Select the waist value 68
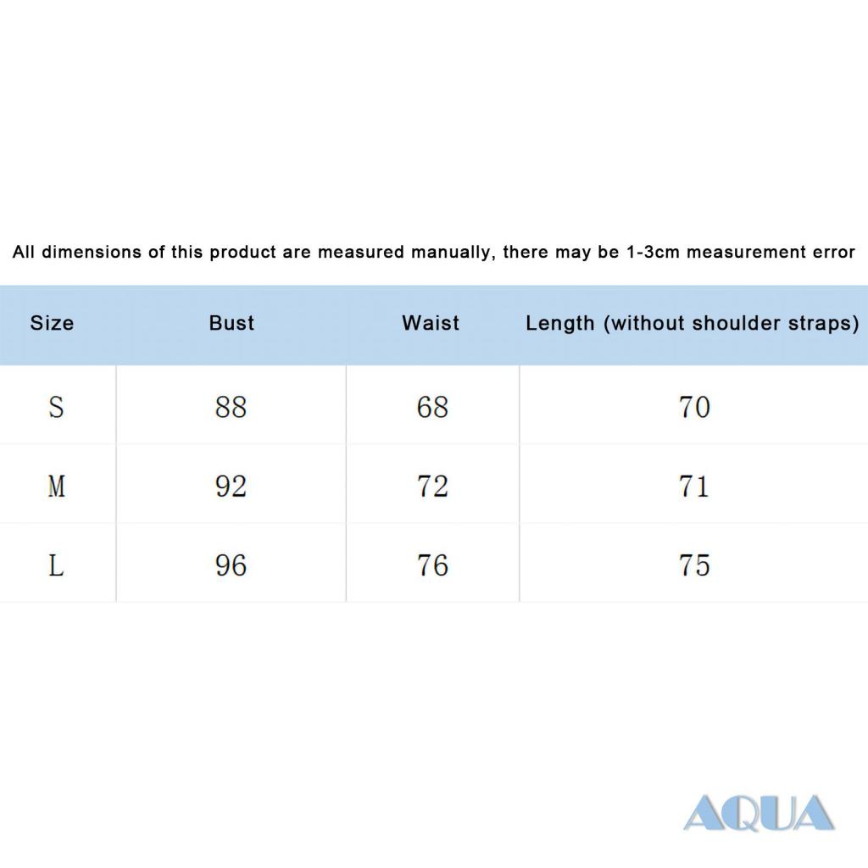 pyautogui.click(x=432, y=407)
